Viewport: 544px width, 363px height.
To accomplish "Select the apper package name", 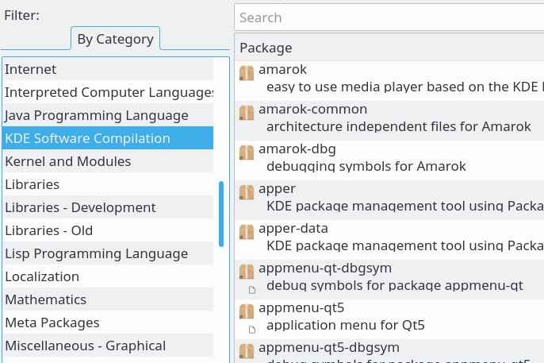I will 278,189.
